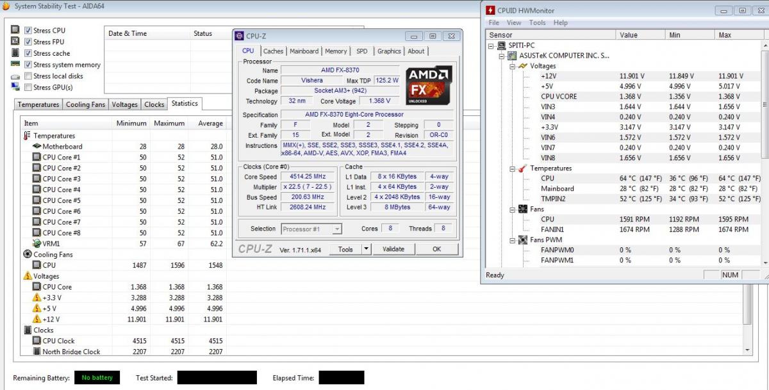Click the +3.3 V warning icon

pos(37,298)
